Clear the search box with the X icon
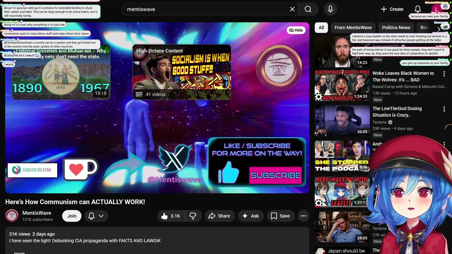 click(x=292, y=9)
